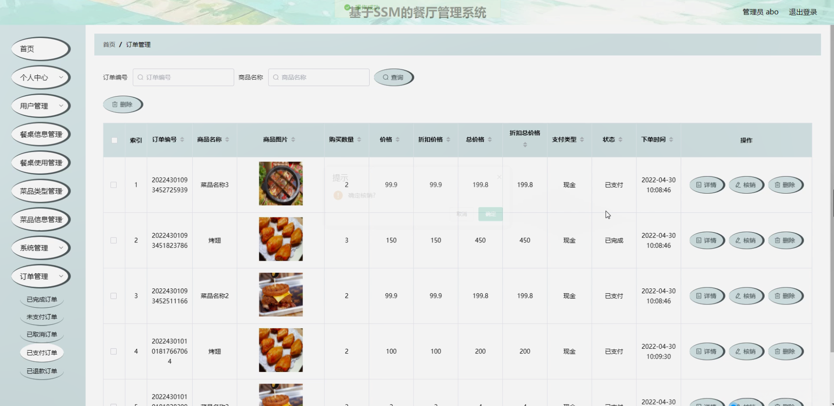
Task: Click 核销 for order row 1
Action: tap(746, 185)
